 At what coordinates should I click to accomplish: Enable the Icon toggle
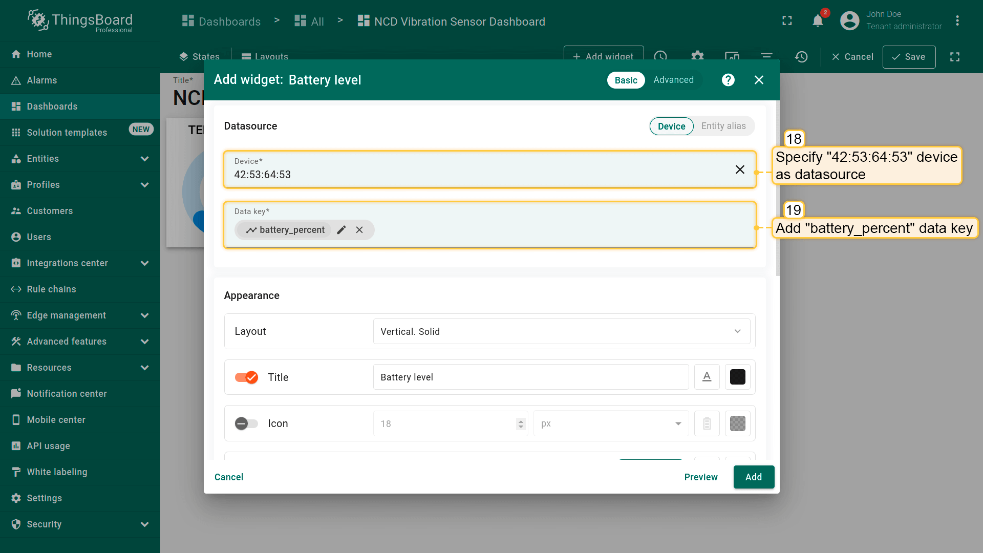[x=246, y=423]
